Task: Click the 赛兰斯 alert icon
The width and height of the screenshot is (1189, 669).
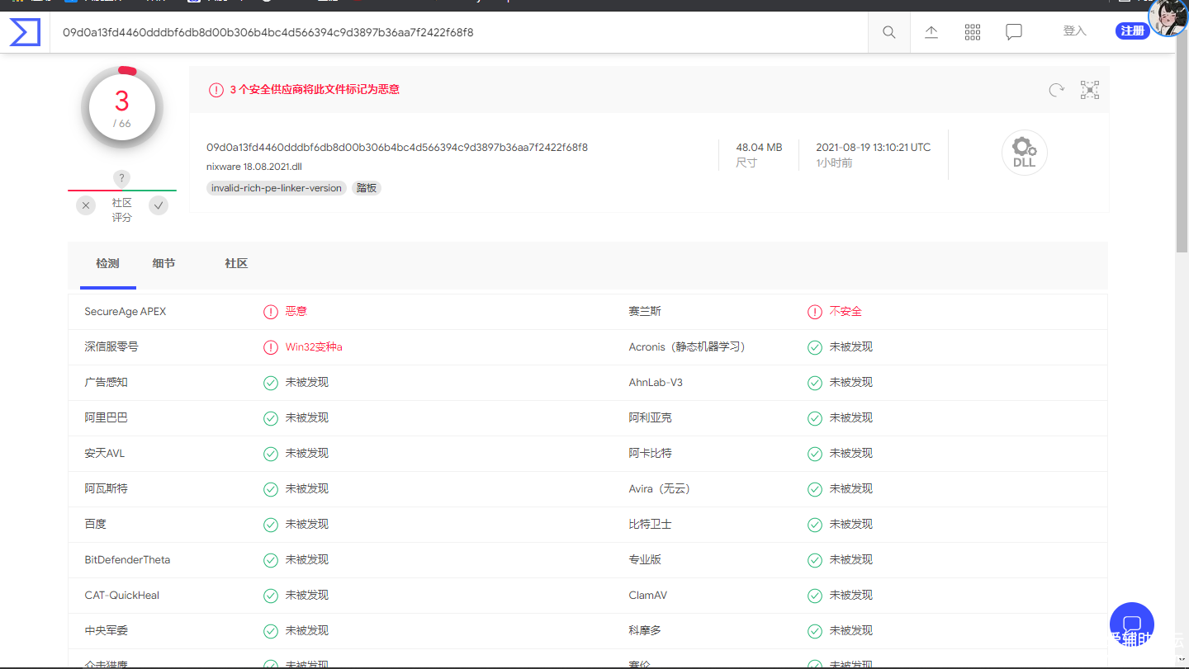Action: (815, 312)
